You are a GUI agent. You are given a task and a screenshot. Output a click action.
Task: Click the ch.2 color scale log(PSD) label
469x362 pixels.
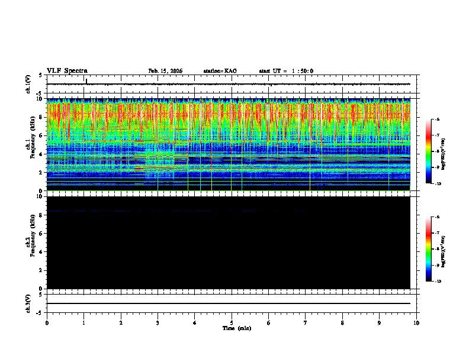pos(444,251)
